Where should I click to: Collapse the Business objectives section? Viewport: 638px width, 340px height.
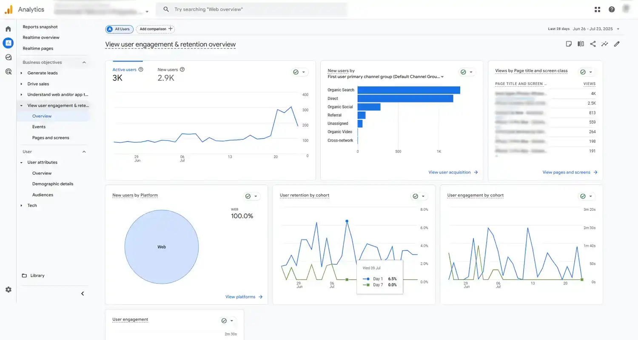pos(84,62)
